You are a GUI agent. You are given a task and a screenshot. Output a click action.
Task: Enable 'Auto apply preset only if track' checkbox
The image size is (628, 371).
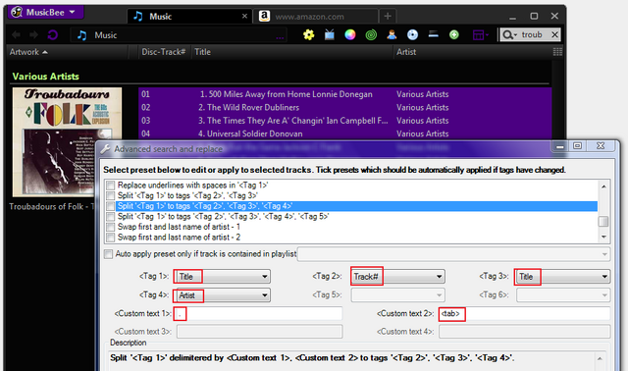(x=108, y=254)
